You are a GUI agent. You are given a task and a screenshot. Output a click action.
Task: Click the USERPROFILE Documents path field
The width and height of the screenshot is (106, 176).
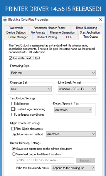click(45, 160)
